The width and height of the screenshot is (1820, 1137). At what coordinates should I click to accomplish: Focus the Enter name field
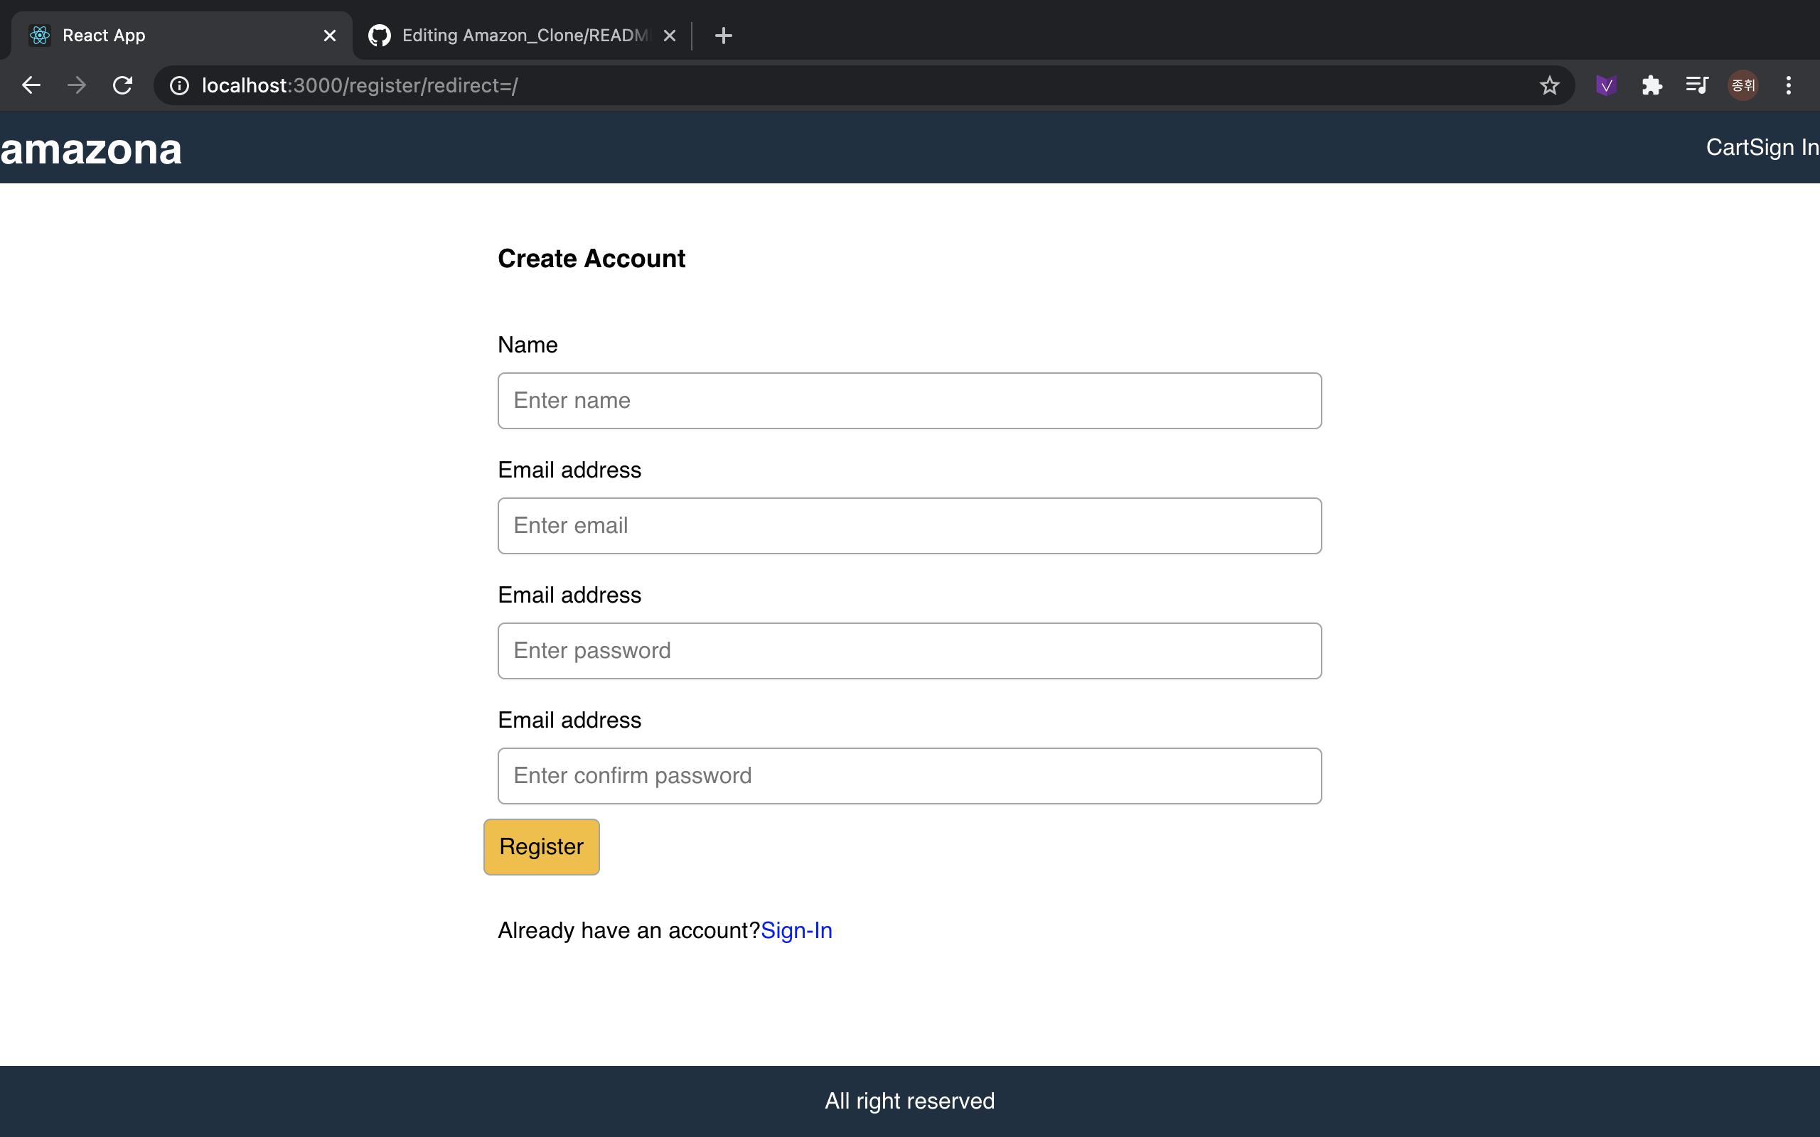coord(909,401)
